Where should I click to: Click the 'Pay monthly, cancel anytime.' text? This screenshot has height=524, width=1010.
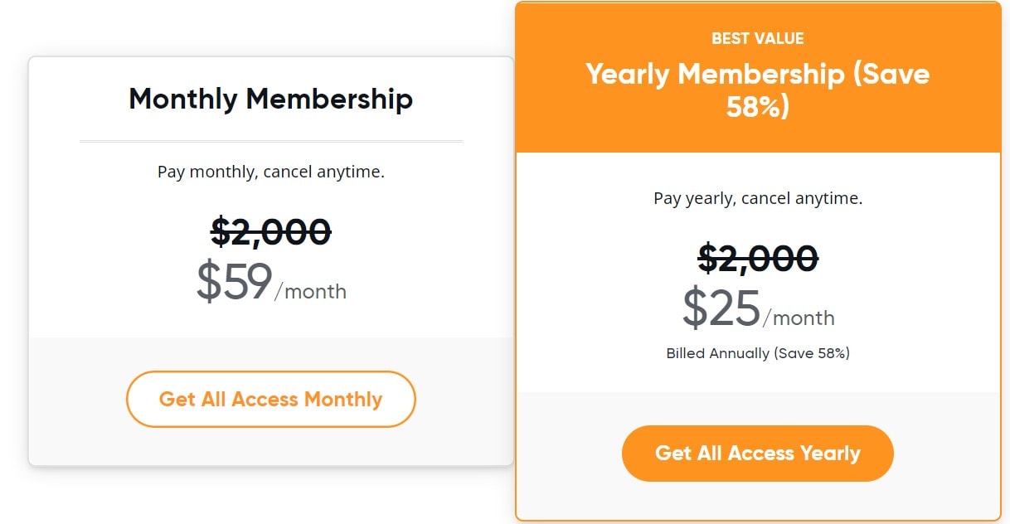pyautogui.click(x=270, y=172)
